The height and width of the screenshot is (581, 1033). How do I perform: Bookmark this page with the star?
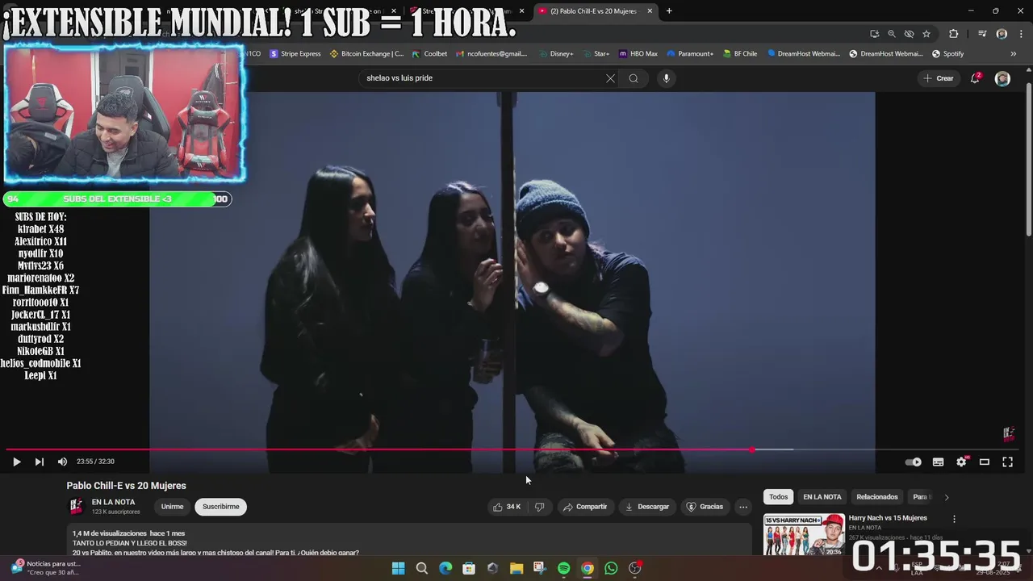tap(926, 34)
